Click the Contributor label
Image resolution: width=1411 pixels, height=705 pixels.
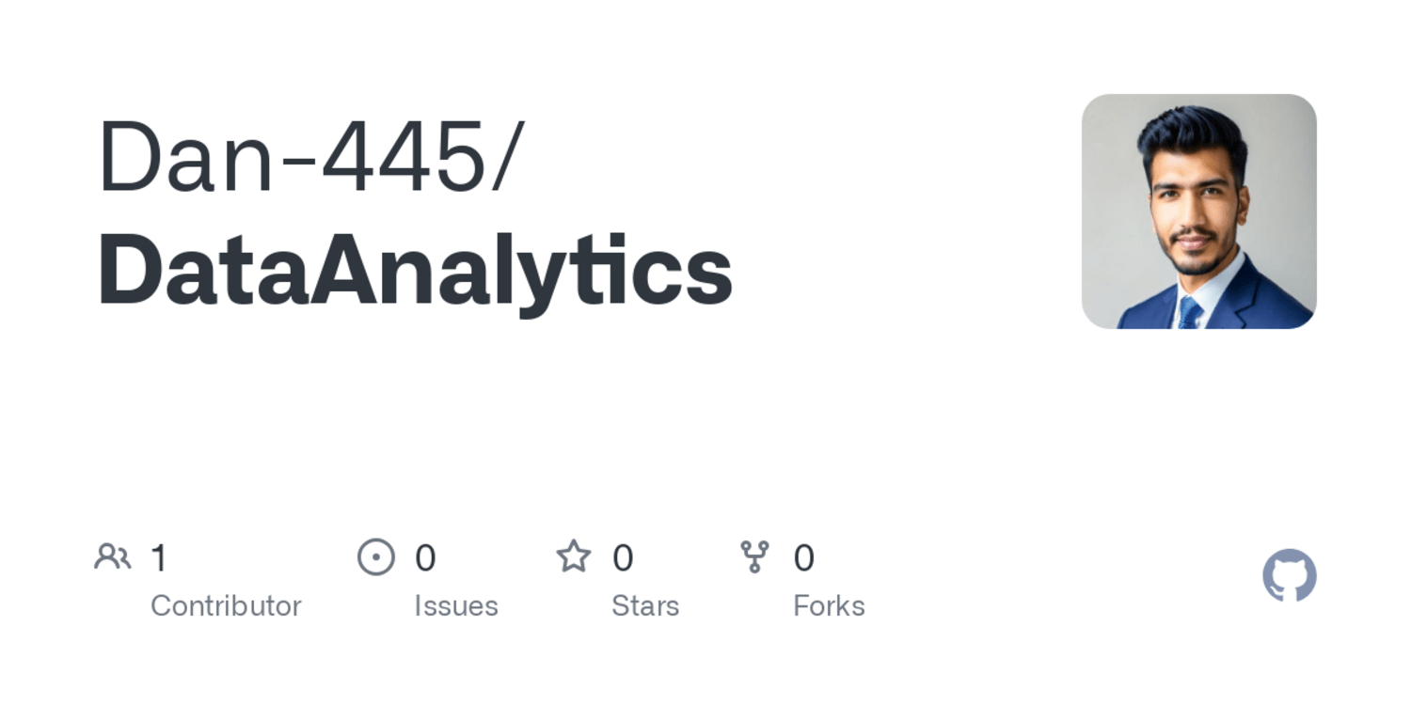[226, 606]
